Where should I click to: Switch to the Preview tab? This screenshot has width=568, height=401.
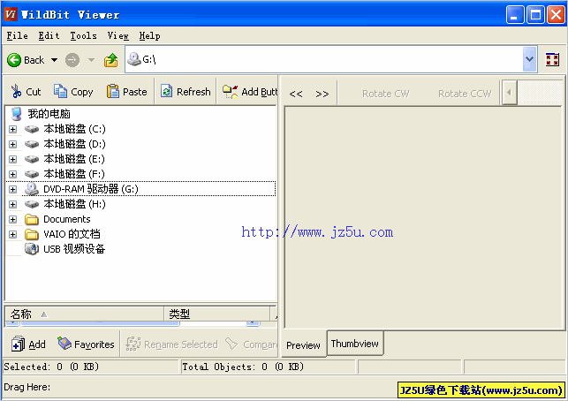(x=303, y=345)
